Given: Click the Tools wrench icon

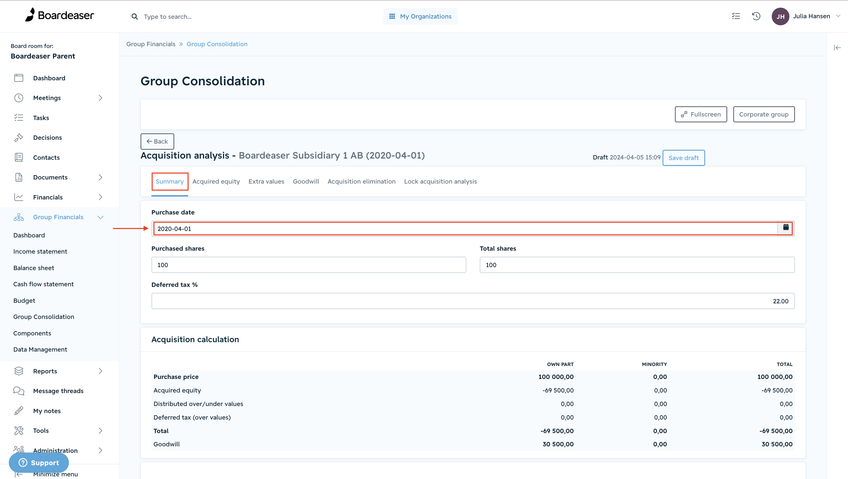Looking at the screenshot, I should pyautogui.click(x=19, y=430).
